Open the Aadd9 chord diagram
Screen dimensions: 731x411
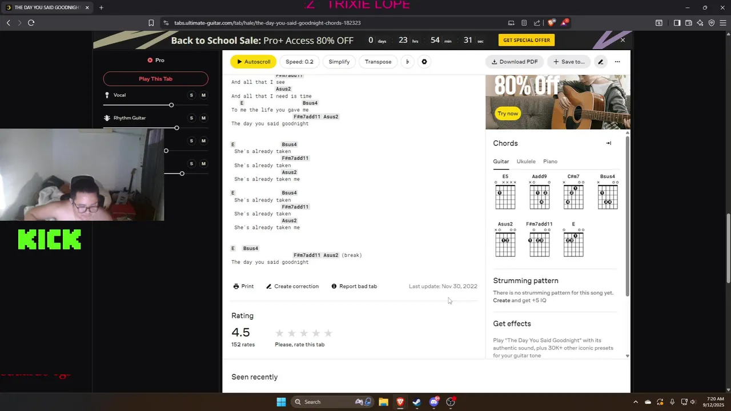click(539, 192)
